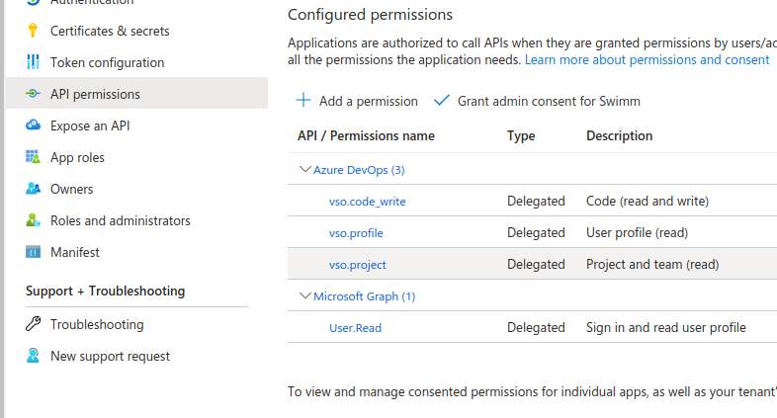Viewport: 777px width, 418px height.
Task: Open Learn more about permissions and consent link
Action: pos(647,60)
